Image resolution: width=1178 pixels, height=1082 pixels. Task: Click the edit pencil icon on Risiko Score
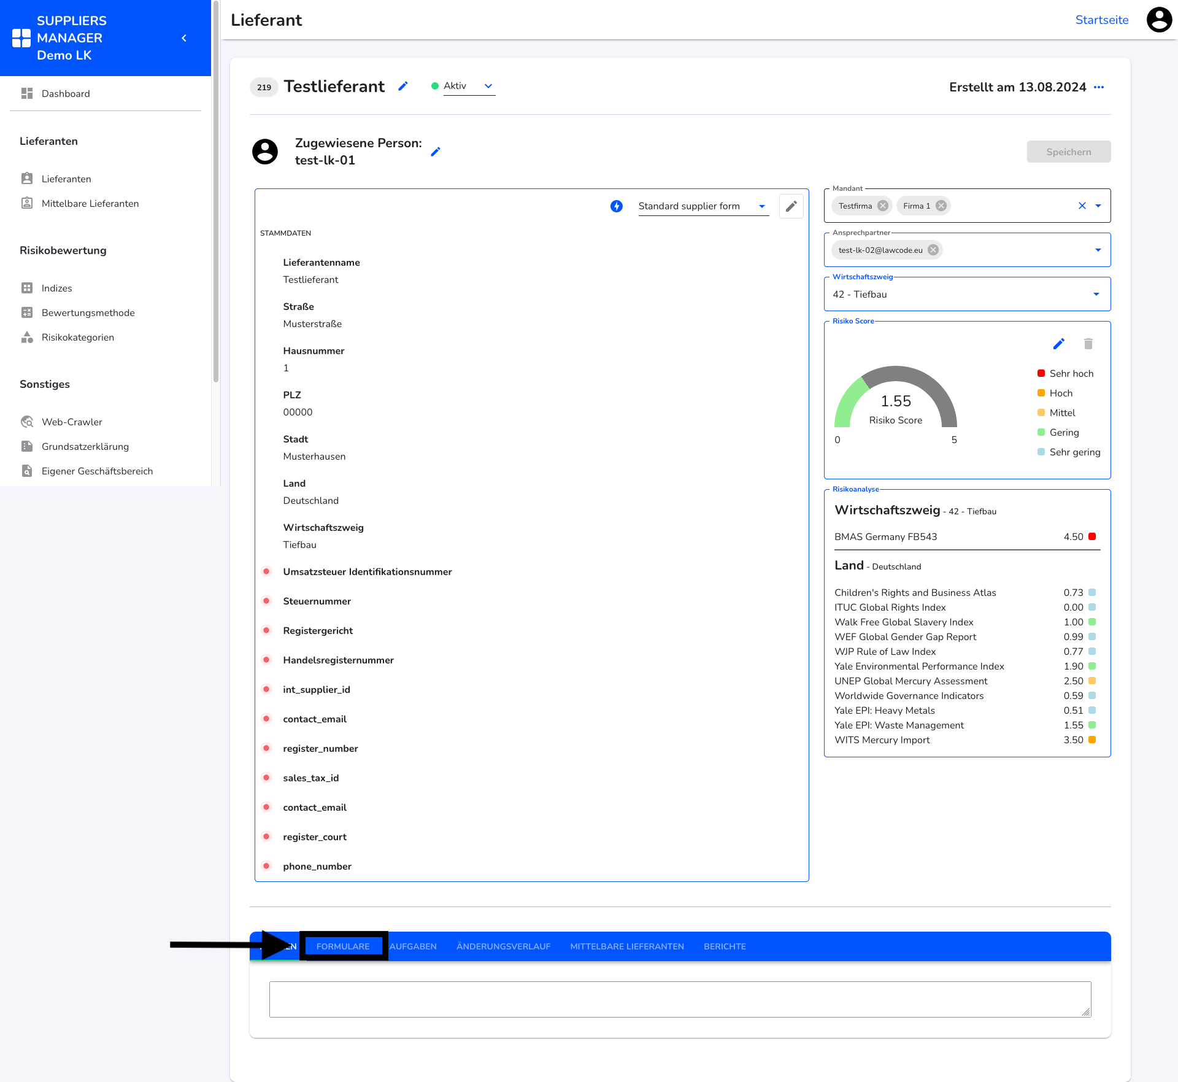coord(1059,344)
